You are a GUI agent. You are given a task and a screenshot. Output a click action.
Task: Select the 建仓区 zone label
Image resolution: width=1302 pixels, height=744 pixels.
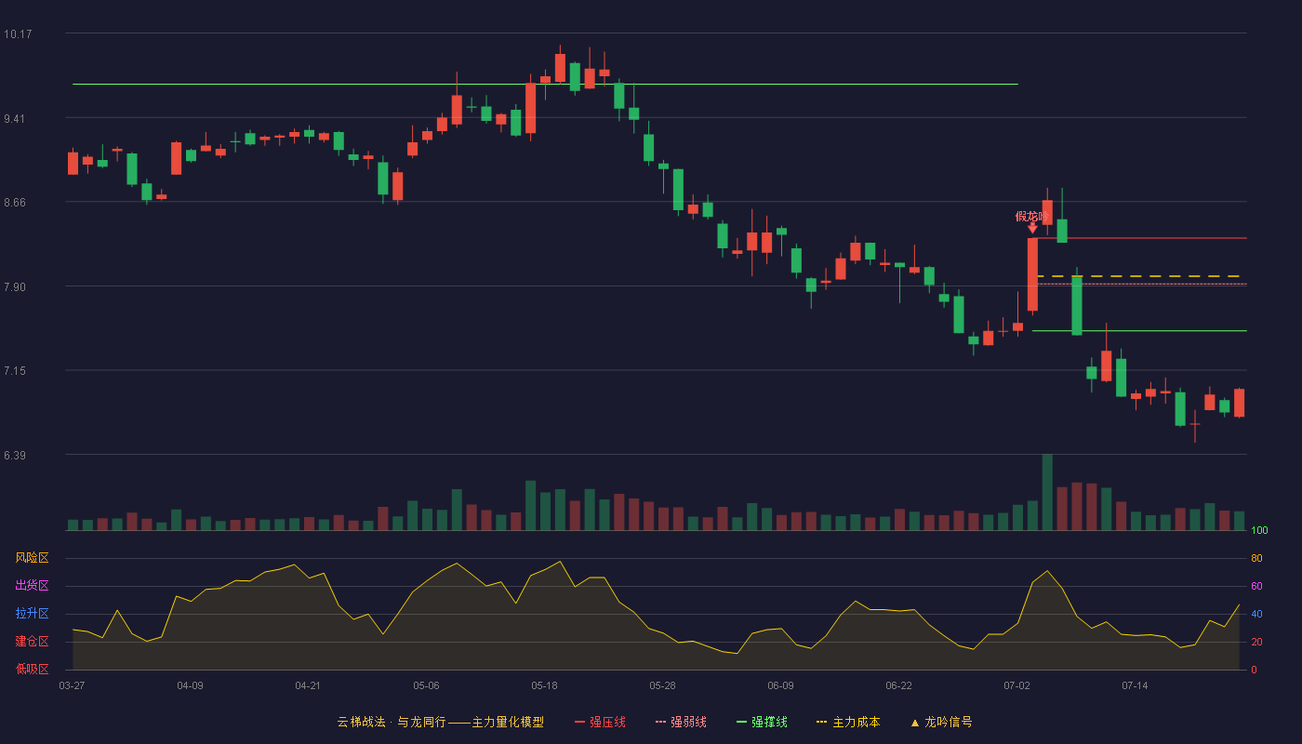coord(32,642)
